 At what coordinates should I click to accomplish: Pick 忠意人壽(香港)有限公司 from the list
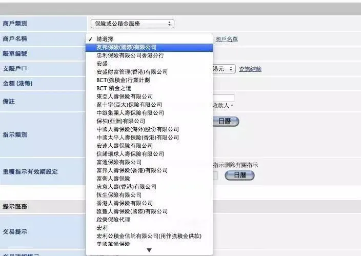[x=149, y=187]
